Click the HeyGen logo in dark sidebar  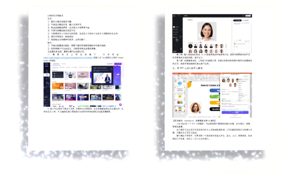(47, 65)
